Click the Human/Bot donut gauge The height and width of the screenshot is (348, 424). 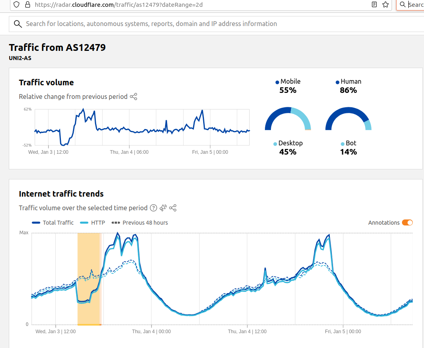[348, 119]
